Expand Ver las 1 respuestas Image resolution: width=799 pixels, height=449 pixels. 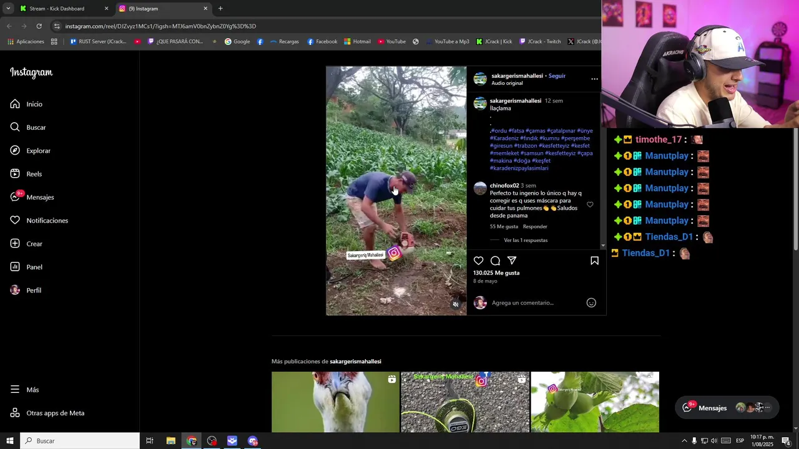526,241
